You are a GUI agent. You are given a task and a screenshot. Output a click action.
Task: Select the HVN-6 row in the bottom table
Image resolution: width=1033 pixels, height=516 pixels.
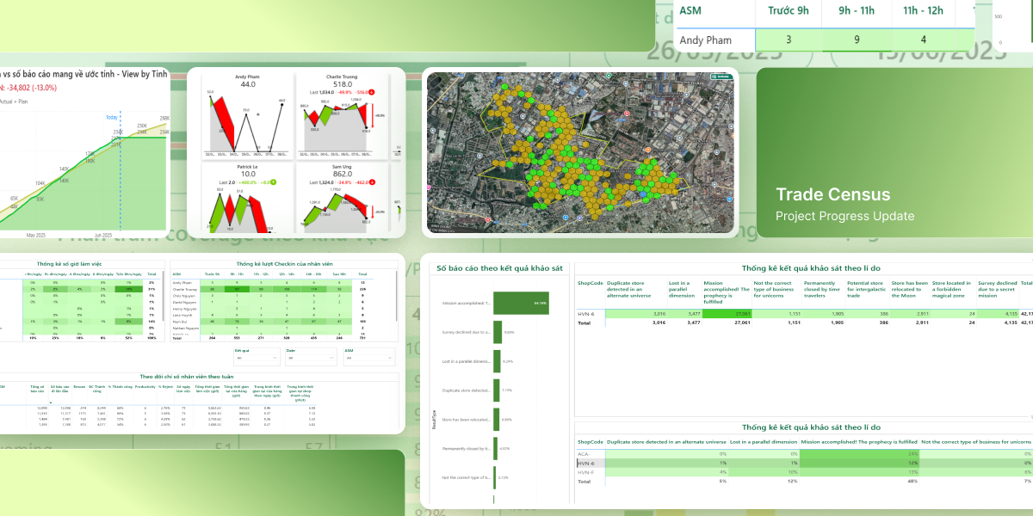pos(585,463)
